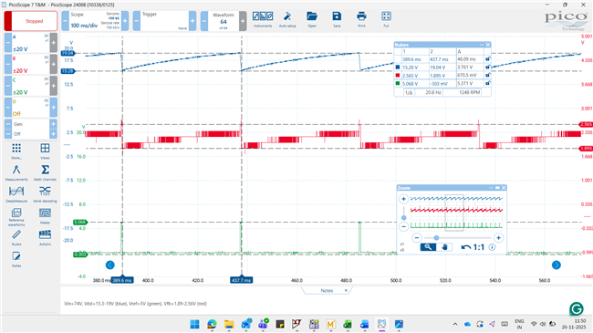Select the 437.7 ms ruler handle

(241, 280)
